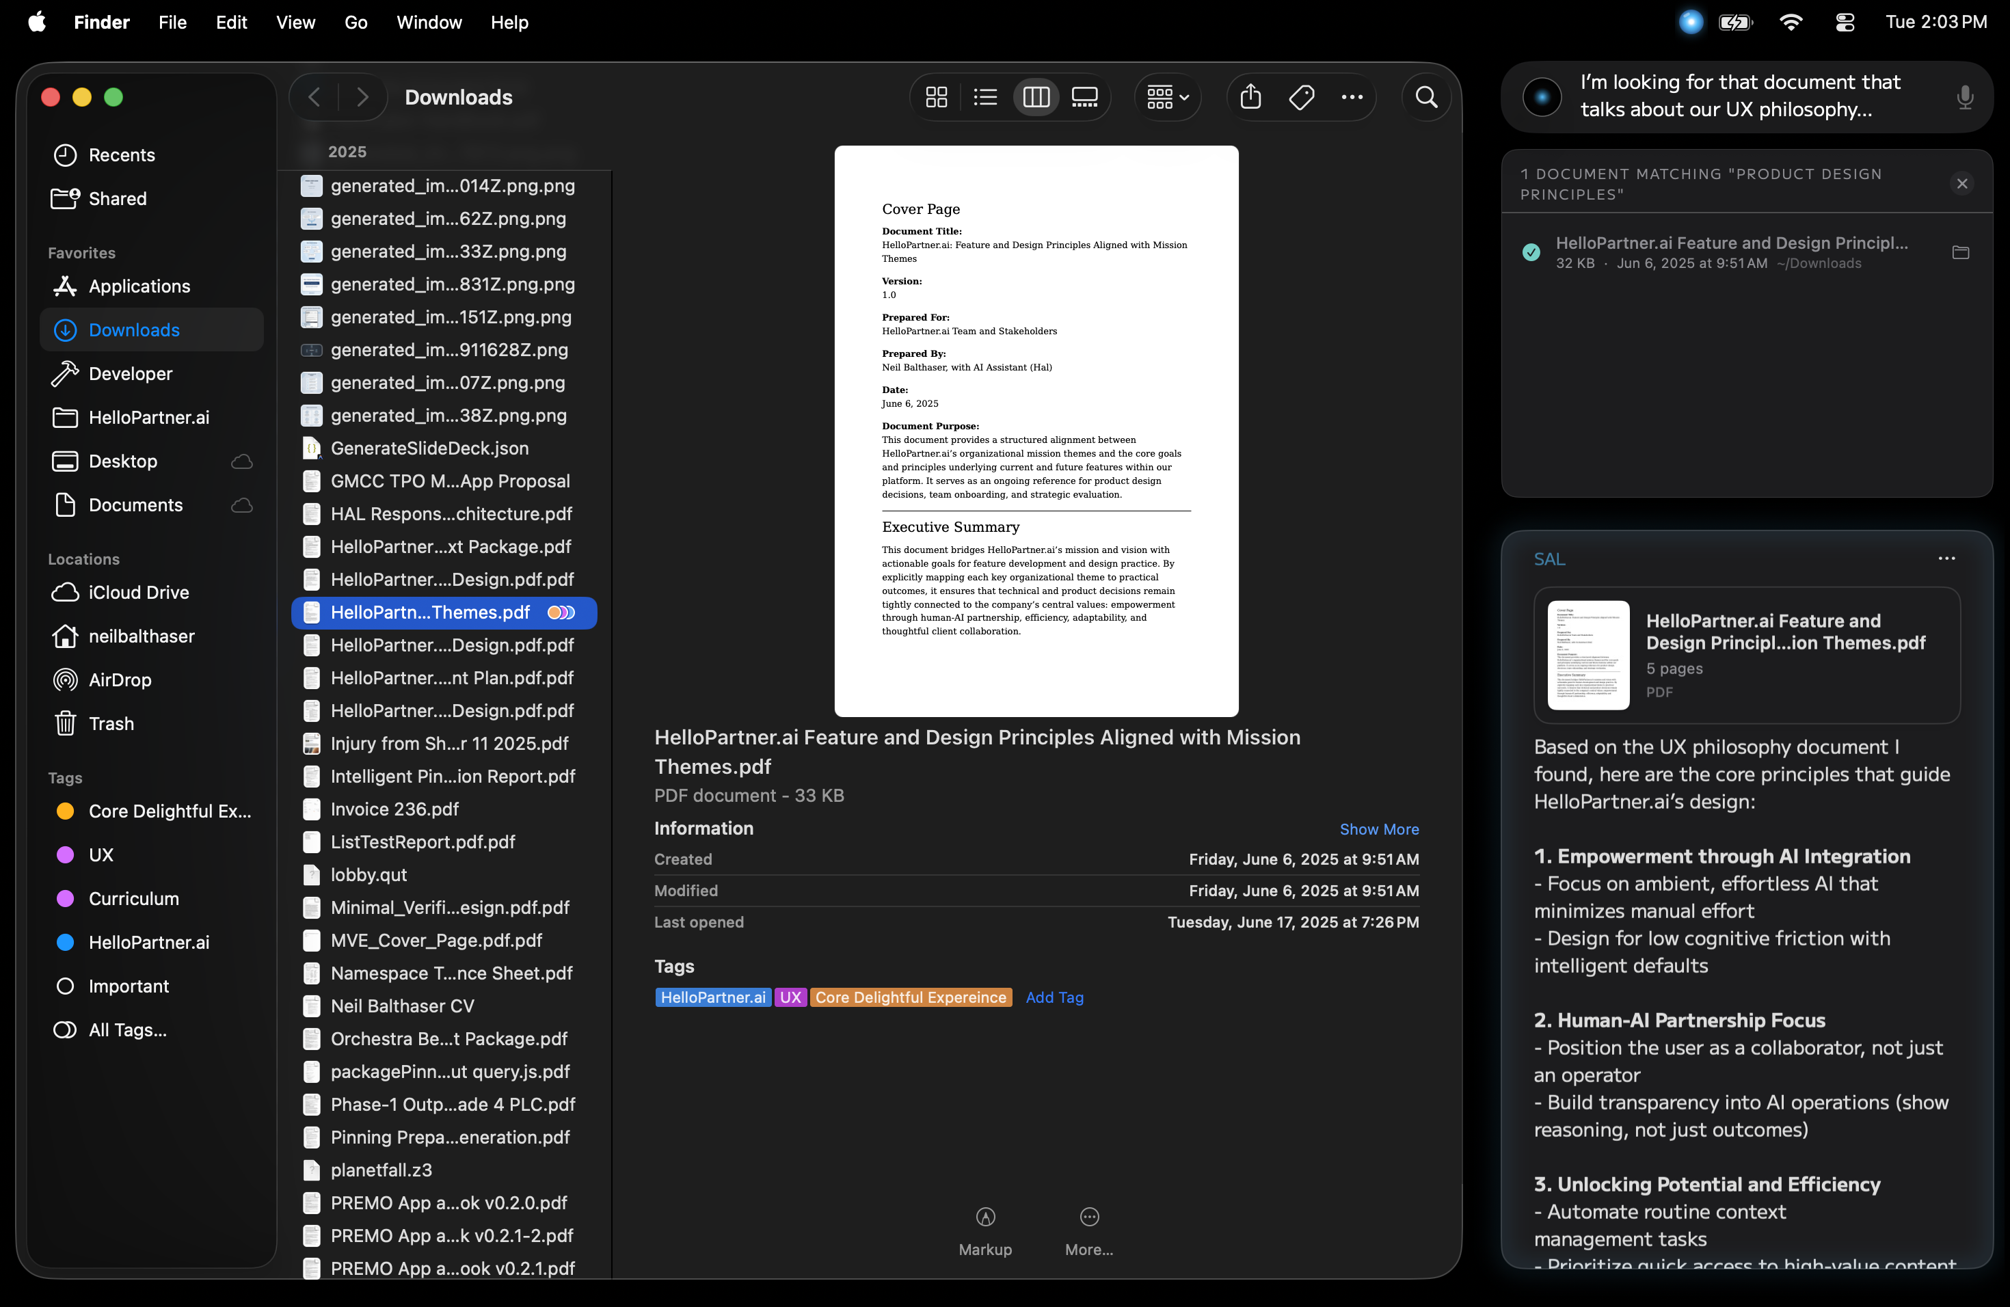Image resolution: width=2010 pixels, height=1307 pixels.
Task: Open the Apple menu
Action: coord(37,23)
